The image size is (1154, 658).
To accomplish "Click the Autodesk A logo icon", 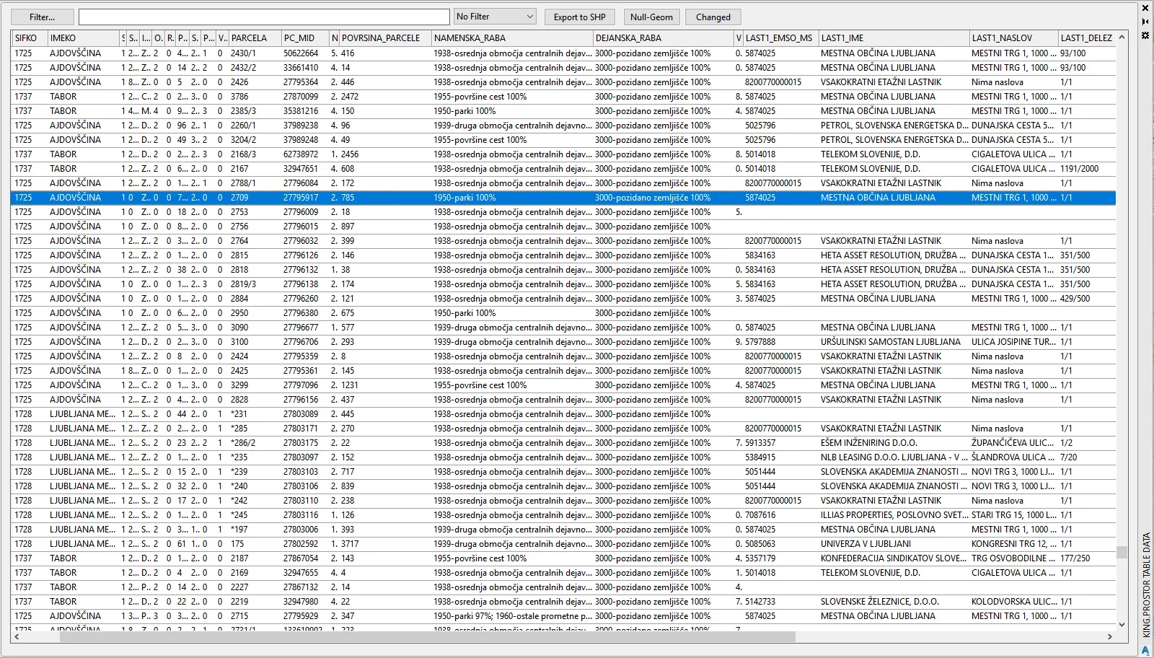I will pos(1145,650).
